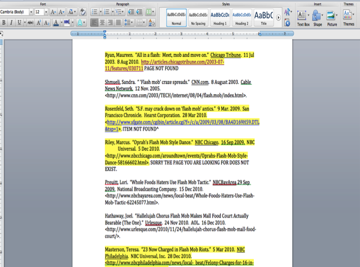This screenshot has height=267, width=360.
Task: Click the Cambria (Body) font name field
Action: [x=14, y=12]
